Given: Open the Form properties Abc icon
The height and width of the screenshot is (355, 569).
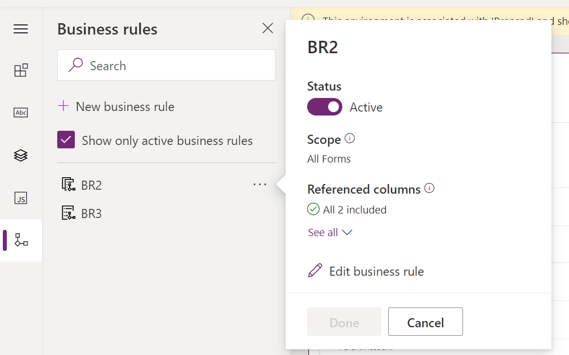Looking at the screenshot, I should [x=20, y=112].
